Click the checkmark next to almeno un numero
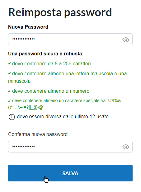This screenshot has height=192, width=141. (x=9, y=91)
